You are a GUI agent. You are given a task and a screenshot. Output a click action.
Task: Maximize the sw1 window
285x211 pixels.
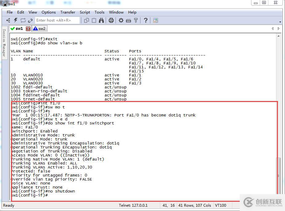point(264,3)
